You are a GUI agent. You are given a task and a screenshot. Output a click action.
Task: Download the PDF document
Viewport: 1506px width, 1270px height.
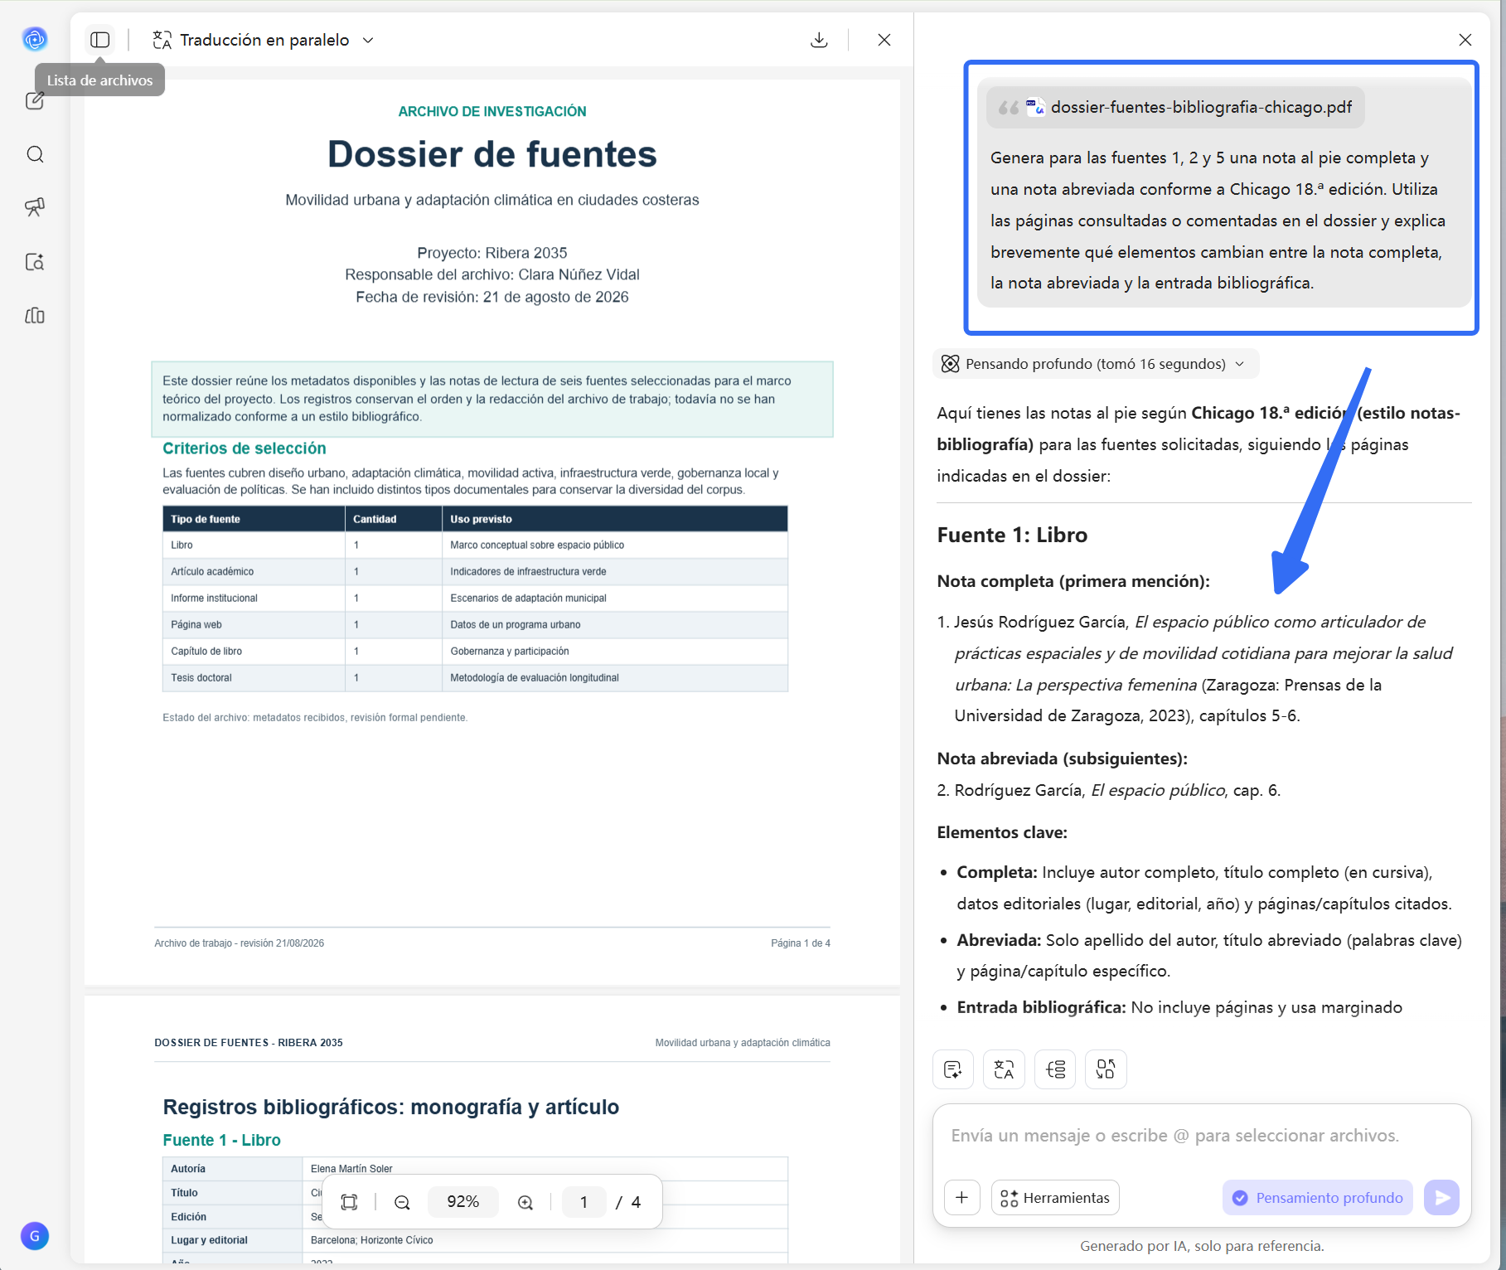819,40
